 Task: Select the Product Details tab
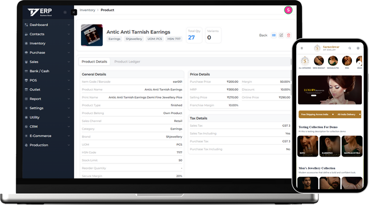(x=94, y=61)
